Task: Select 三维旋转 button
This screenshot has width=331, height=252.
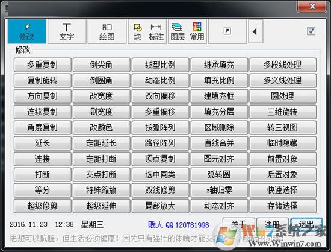Action: coord(283,112)
